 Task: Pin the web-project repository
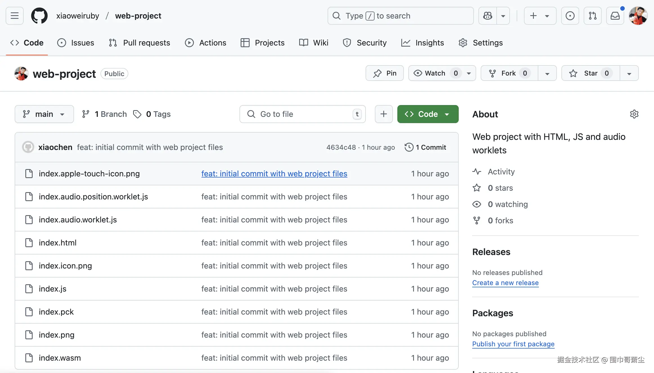[384, 73]
